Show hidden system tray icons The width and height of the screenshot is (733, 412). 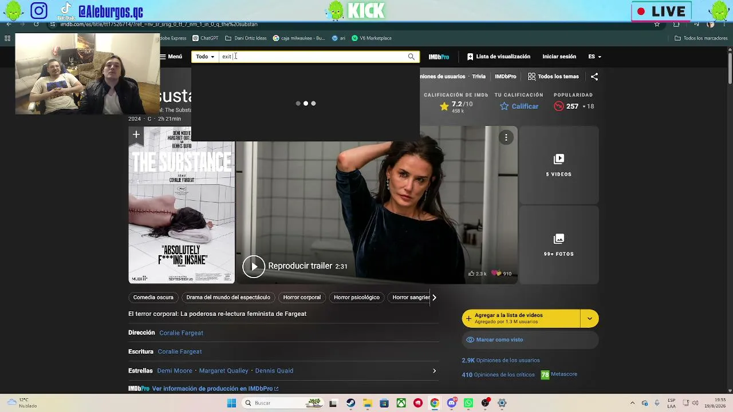(632, 403)
